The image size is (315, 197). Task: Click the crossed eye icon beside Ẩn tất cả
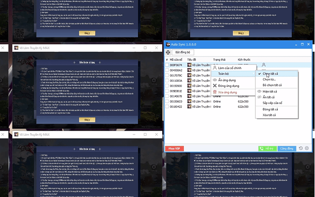259,97
